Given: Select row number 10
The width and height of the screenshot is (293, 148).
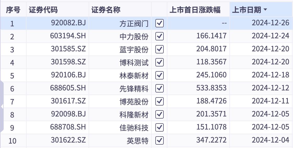Looking at the screenshot, I should (x=12, y=140).
